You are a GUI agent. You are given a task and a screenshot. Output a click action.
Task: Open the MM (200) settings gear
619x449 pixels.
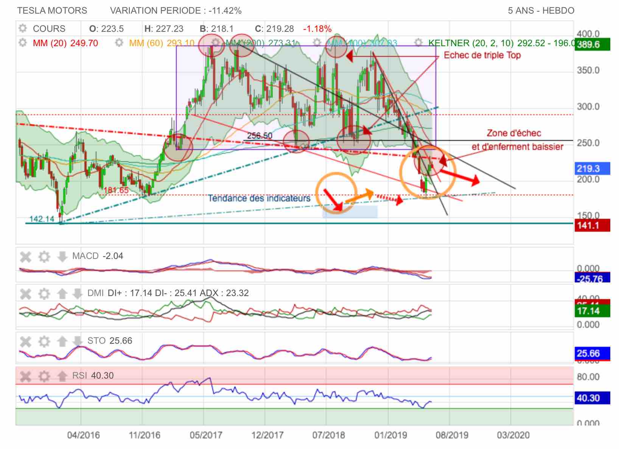216,42
